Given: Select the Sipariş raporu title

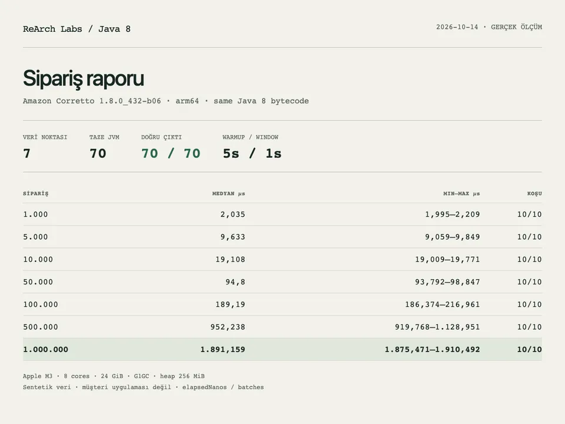Looking at the screenshot, I should point(83,78).
